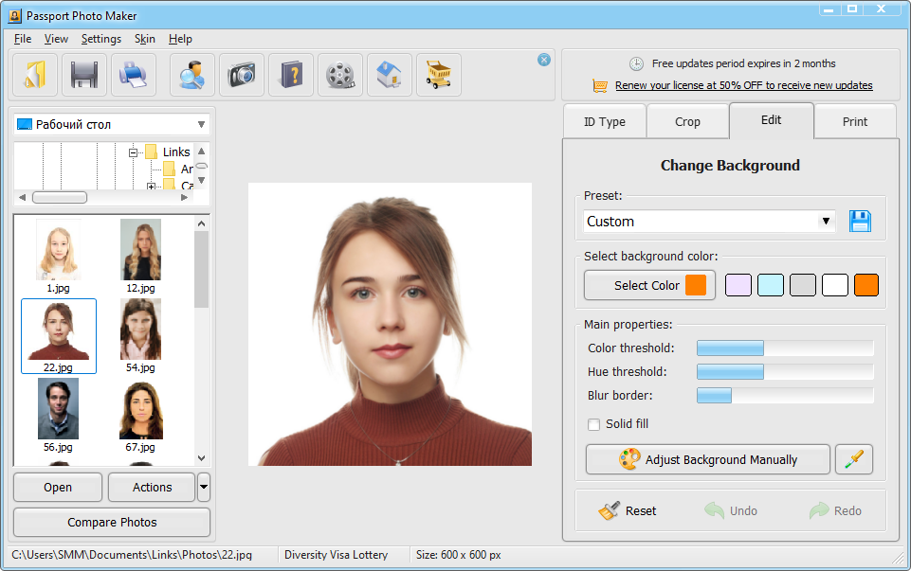This screenshot has width=911, height=571.
Task: Click the renew license 50% OFF link
Action: [x=743, y=85]
